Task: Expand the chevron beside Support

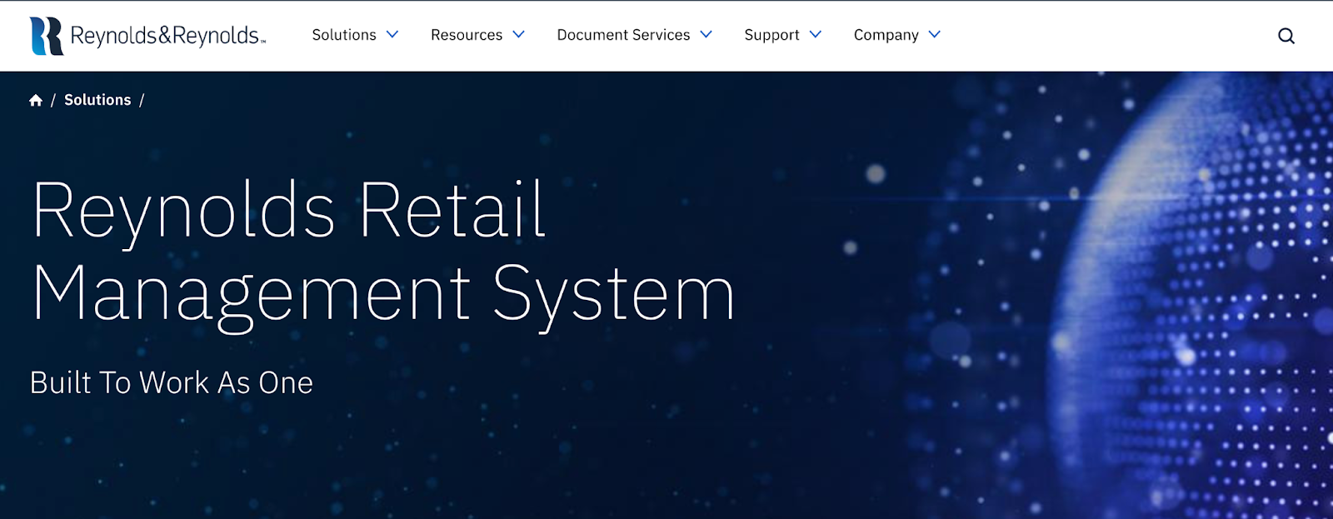Action: click(816, 35)
